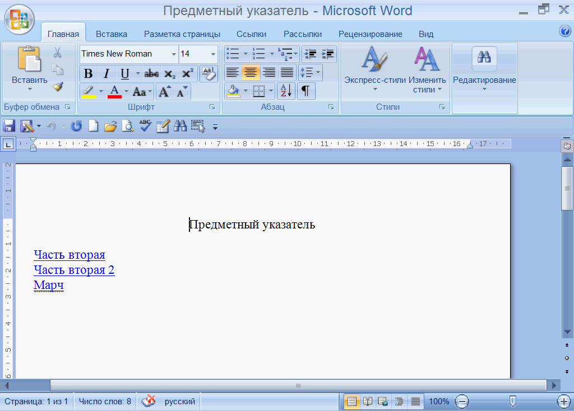Viewport: 574px width, 411px height.
Task: Expand bullet list style dropdown arrow
Action: click(246, 54)
